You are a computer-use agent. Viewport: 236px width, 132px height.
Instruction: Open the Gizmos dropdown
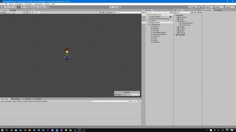111,12
